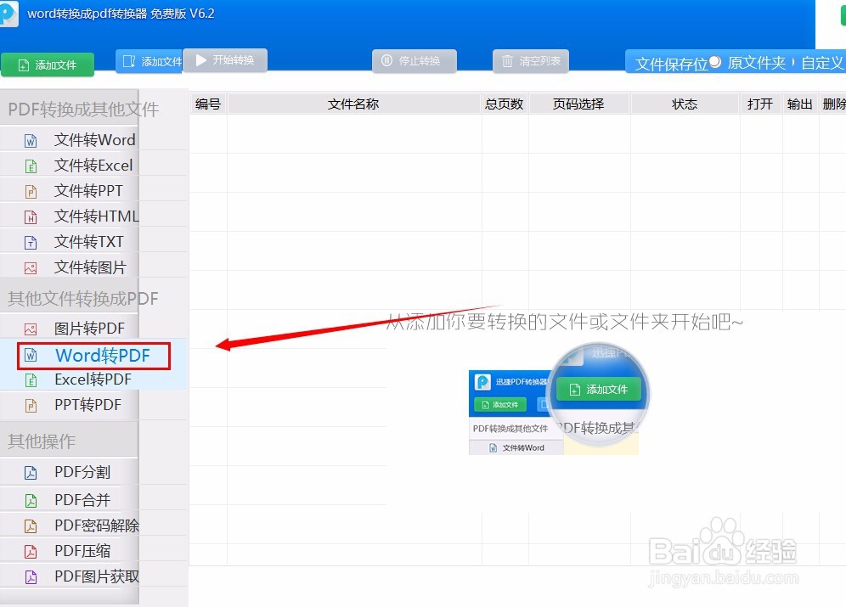
Task: Click the TXT icon beside 文件转TXT
Action: tap(31, 242)
